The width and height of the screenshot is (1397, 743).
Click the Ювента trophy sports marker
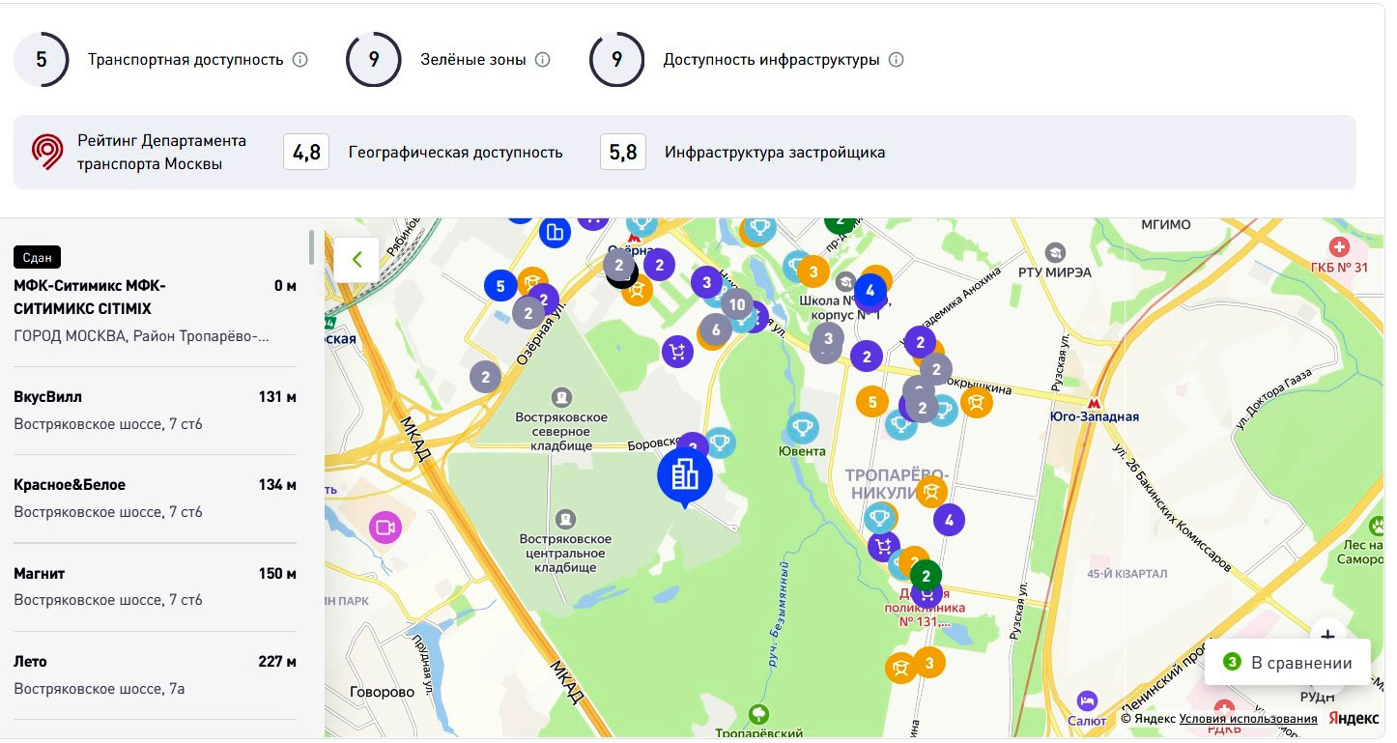click(802, 426)
